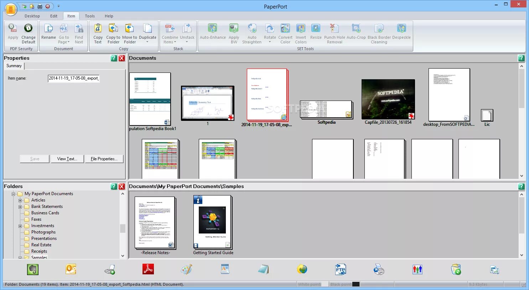Select the Real Estate folder
Screen dimensions: 529x290
pyautogui.click(x=41, y=245)
